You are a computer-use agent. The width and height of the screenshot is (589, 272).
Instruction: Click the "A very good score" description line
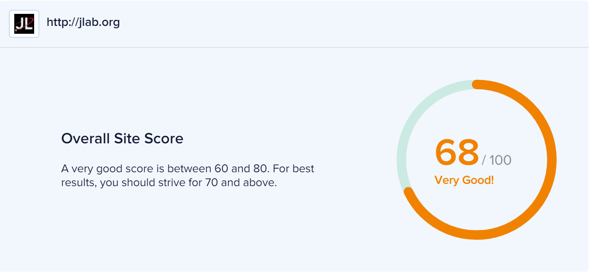[188, 169]
